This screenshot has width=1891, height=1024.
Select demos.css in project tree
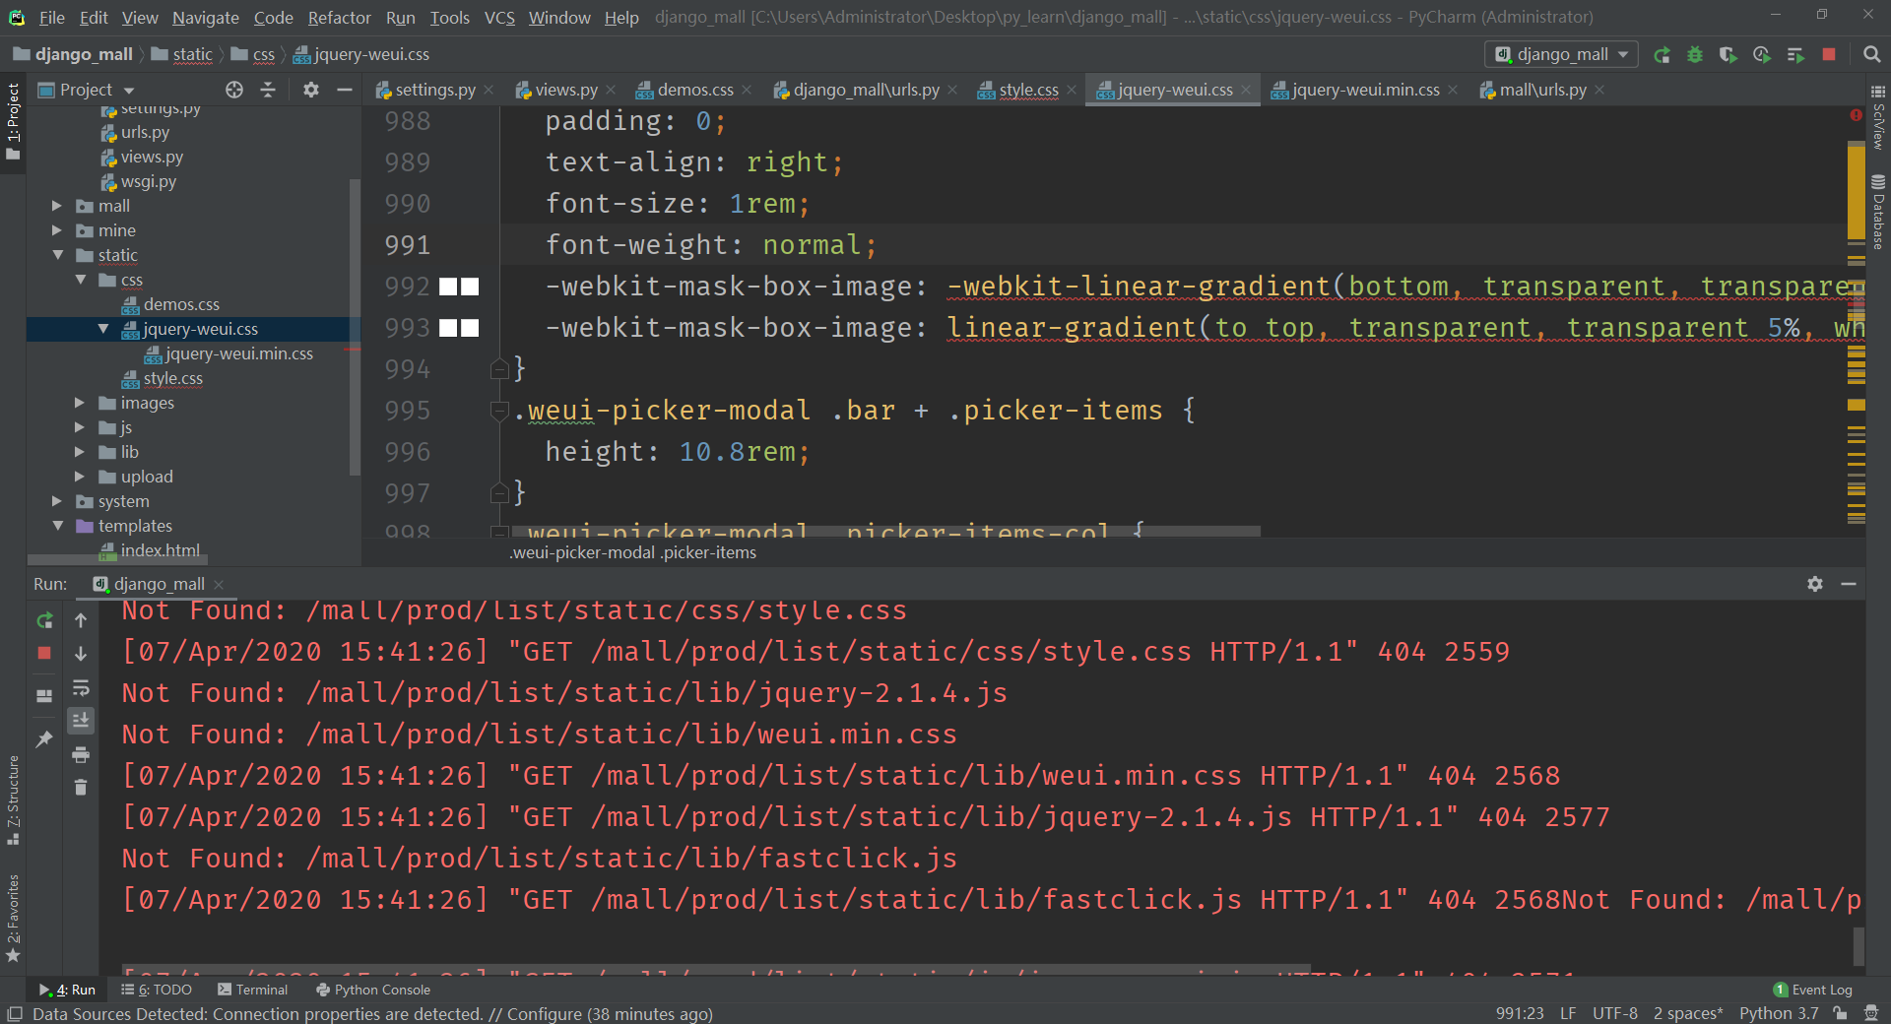pos(181,304)
